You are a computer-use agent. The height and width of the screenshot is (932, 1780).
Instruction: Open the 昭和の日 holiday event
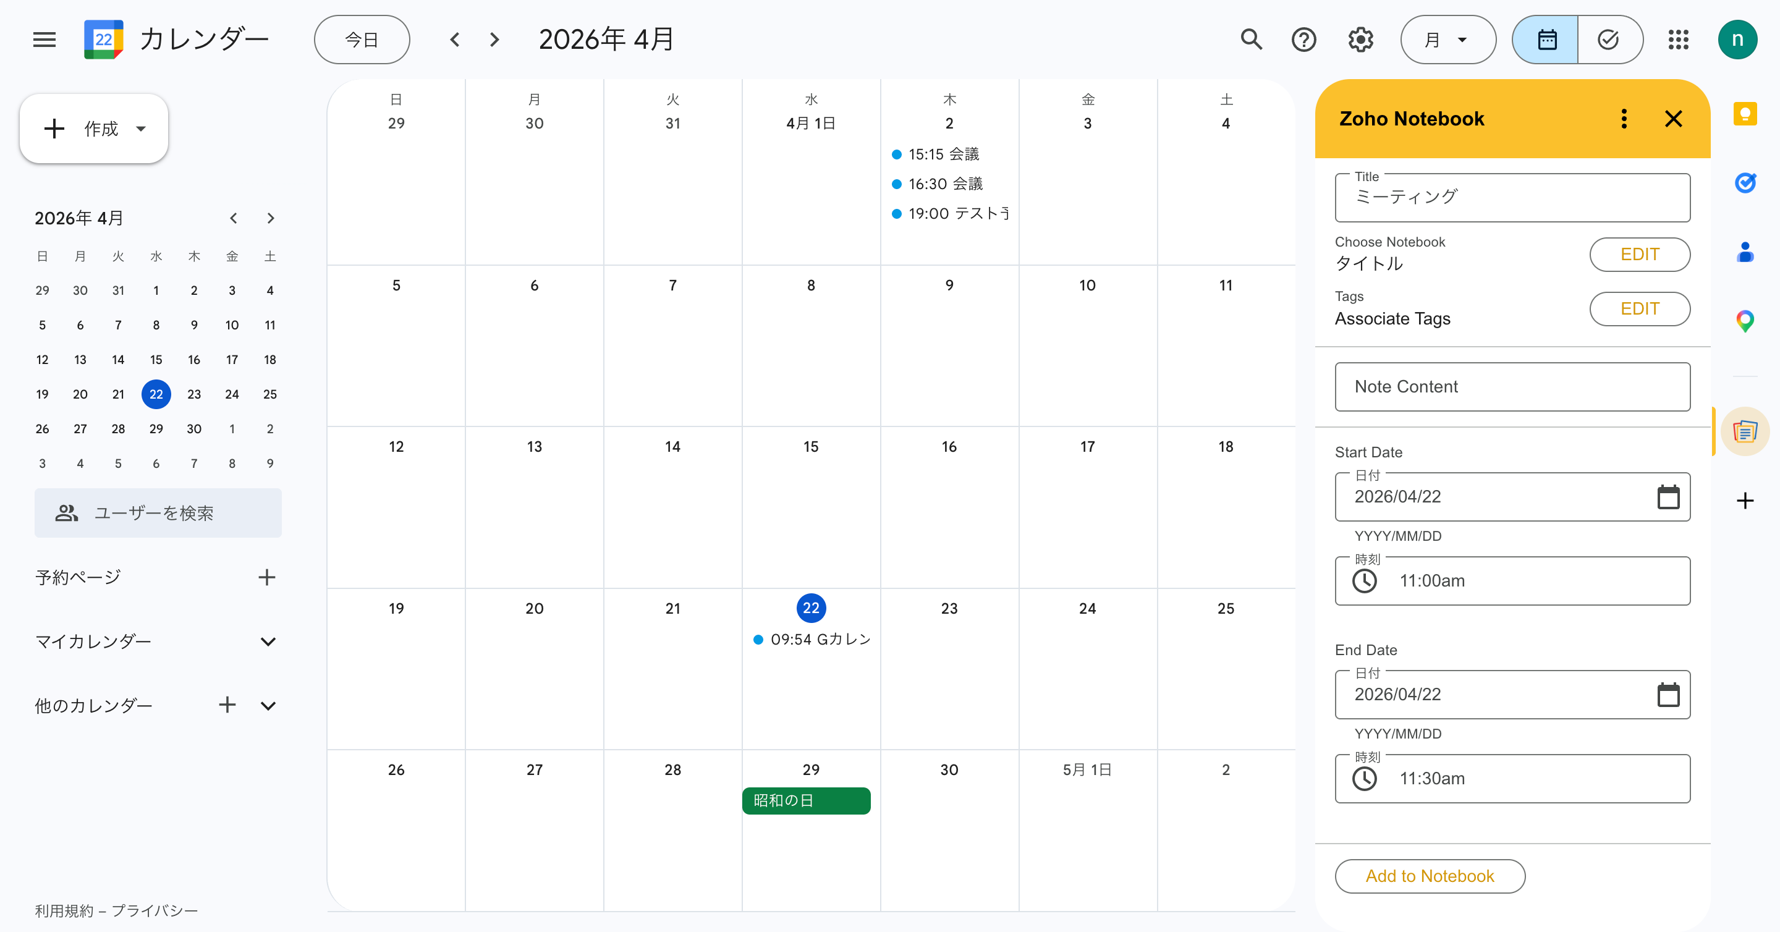pyautogui.click(x=806, y=801)
